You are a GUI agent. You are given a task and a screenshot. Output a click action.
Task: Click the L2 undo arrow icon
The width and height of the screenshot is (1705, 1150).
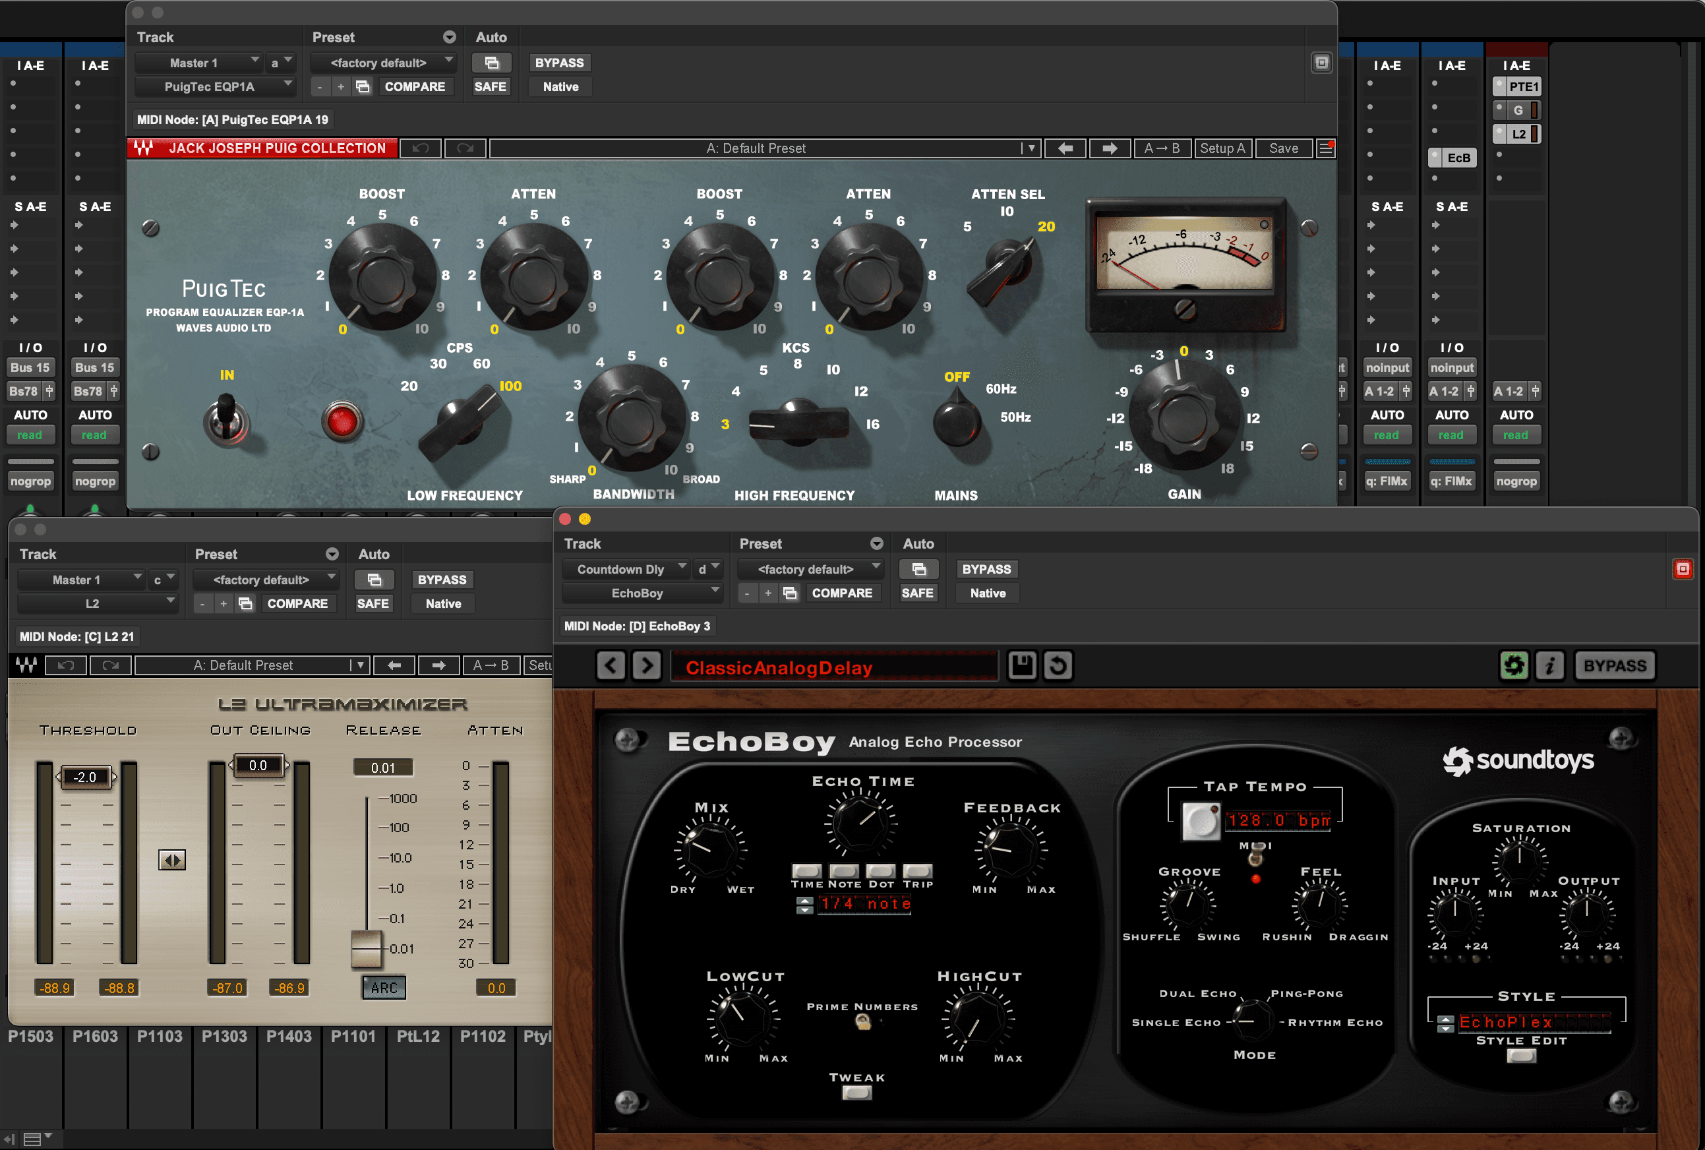pos(66,665)
